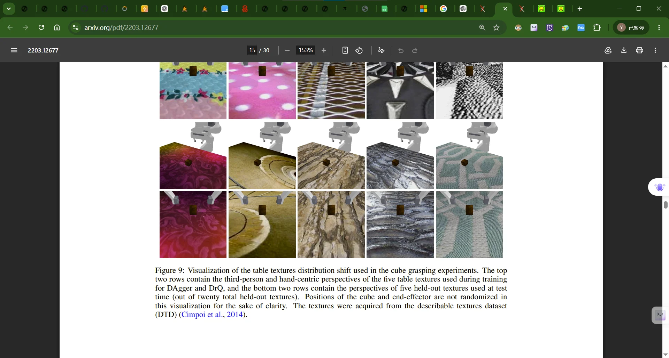Open Chrome's three-dot menu
The image size is (669, 358).
(659, 27)
